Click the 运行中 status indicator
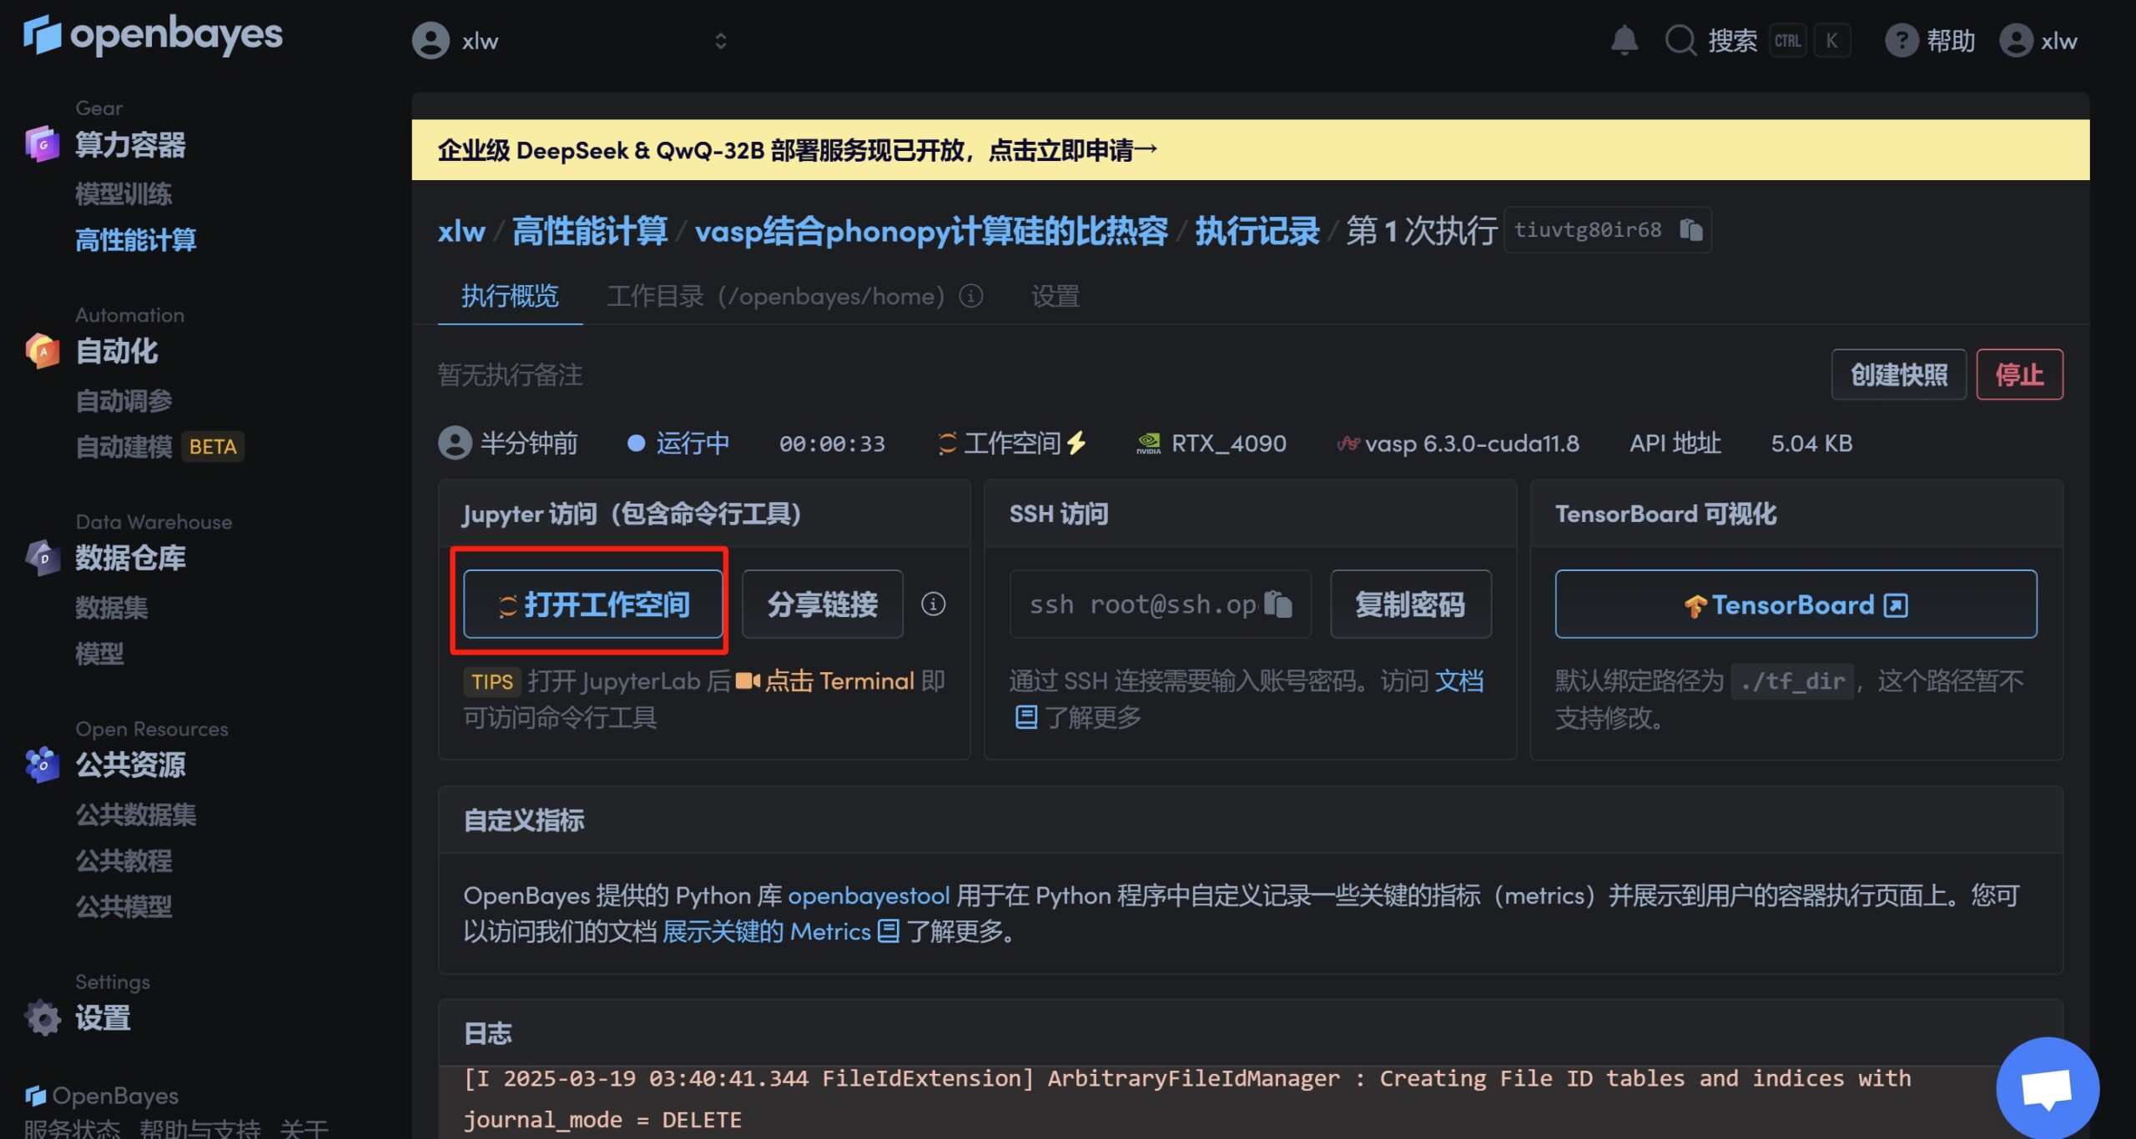Screen dimensions: 2136x1139 [678, 443]
